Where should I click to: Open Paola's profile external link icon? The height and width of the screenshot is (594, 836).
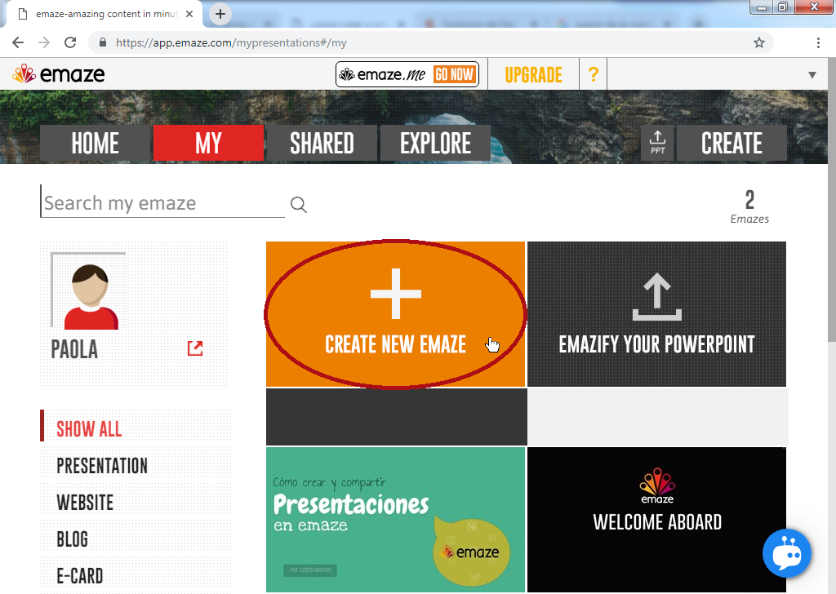tap(194, 348)
